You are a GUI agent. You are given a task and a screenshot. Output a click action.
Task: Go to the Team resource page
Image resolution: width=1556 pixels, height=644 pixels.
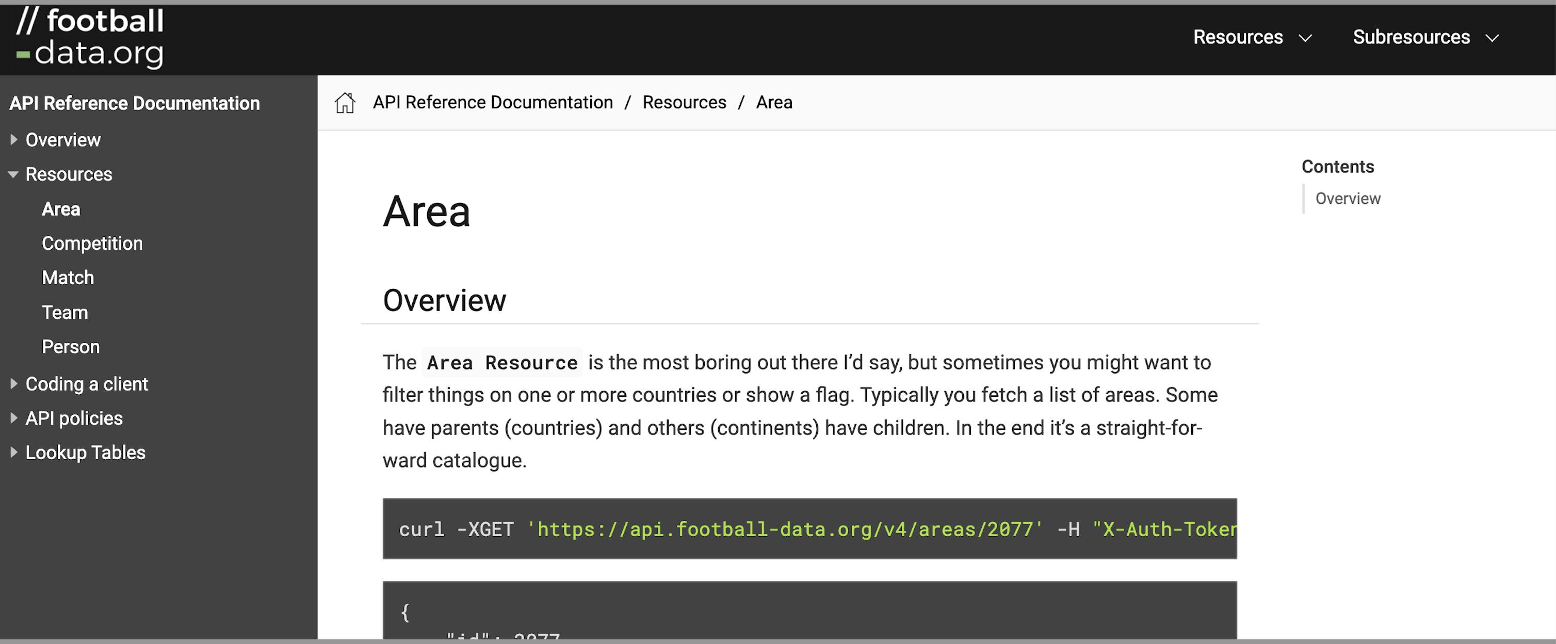tap(64, 312)
